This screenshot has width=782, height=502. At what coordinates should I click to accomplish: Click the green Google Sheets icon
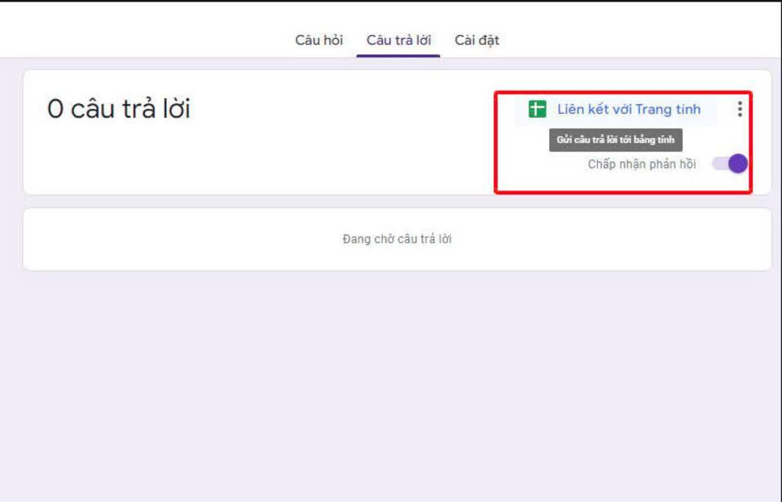(537, 110)
